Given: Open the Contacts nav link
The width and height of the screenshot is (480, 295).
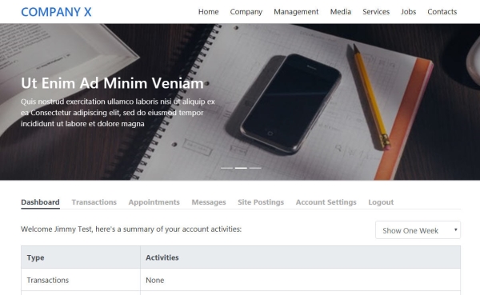Looking at the screenshot, I should click(x=442, y=12).
